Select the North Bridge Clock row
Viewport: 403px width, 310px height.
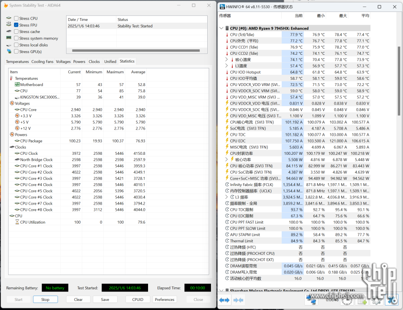coord(77,160)
